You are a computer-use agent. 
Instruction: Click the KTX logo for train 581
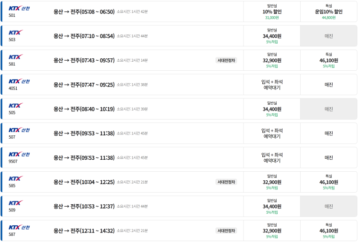point(16,57)
